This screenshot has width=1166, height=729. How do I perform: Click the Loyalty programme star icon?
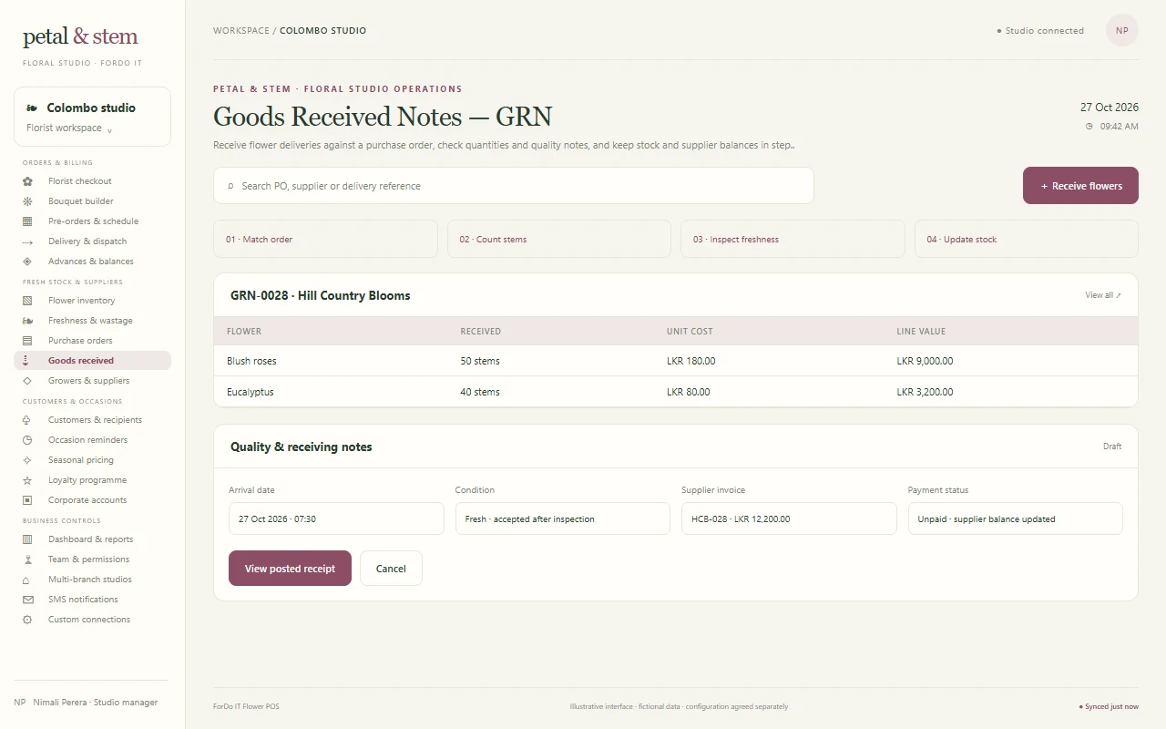(x=27, y=480)
